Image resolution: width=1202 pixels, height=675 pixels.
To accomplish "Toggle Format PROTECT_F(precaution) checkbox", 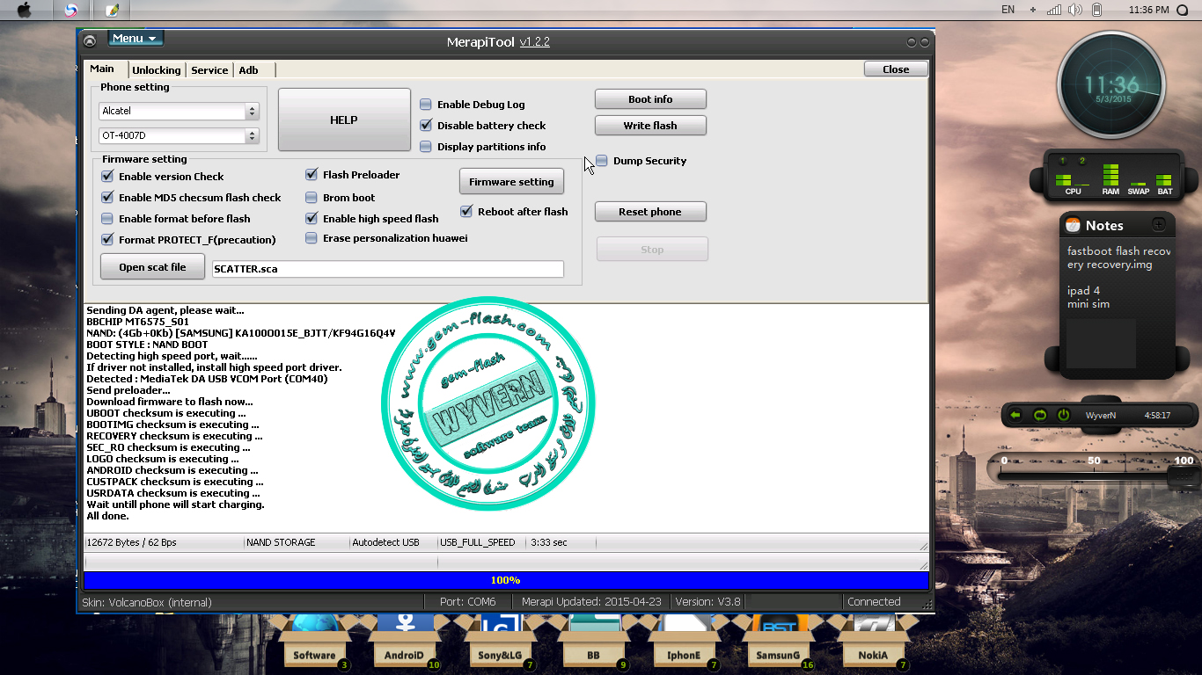I will 107,240.
